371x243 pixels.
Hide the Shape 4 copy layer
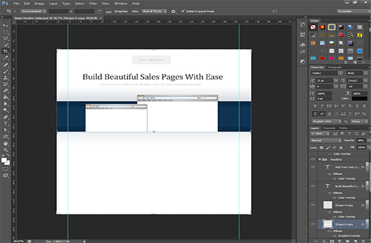click(313, 205)
